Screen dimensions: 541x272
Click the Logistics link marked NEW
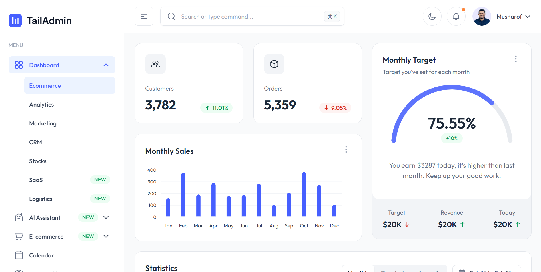point(41,199)
